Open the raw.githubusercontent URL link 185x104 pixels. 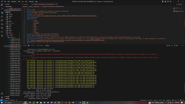coord(68,40)
